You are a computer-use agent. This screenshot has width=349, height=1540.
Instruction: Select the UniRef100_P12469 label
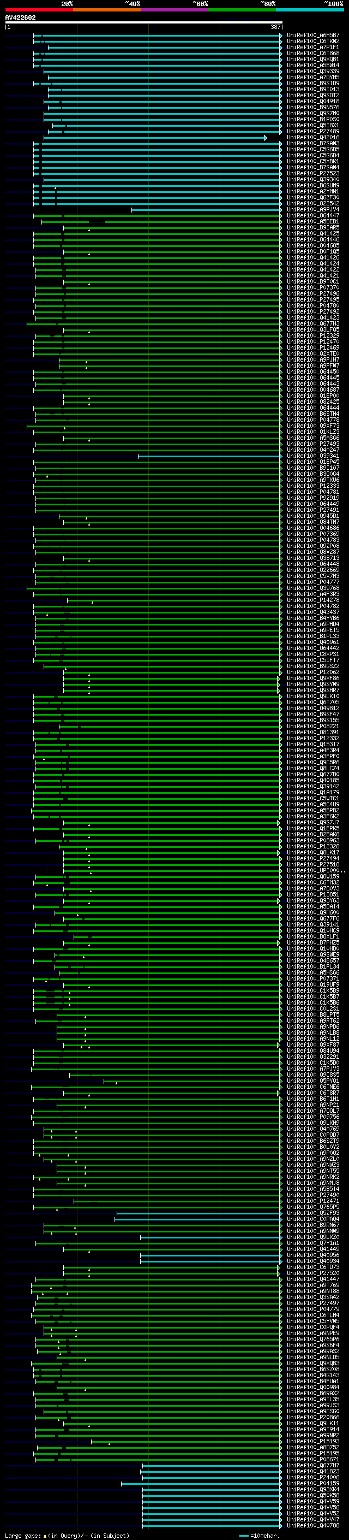(313, 348)
